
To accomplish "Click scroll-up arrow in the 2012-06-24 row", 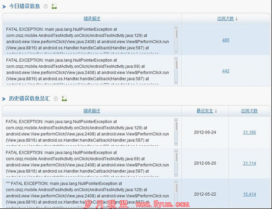I will (176, 120).
